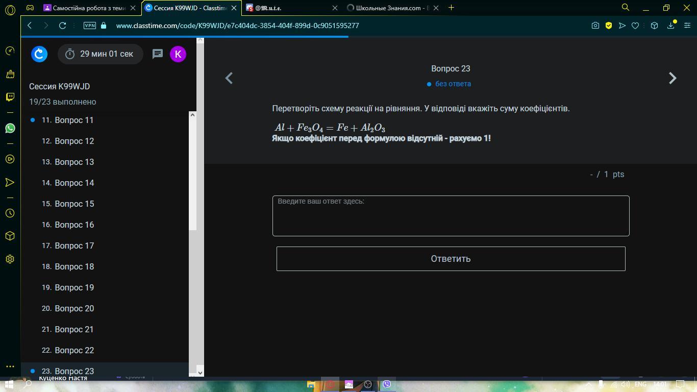Open the downloads popup
Screen dimensions: 697x392
(671, 25)
